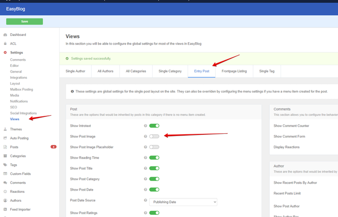Disable the Show Introtext toggle
Screen dimensions: 338x217
point(154,125)
